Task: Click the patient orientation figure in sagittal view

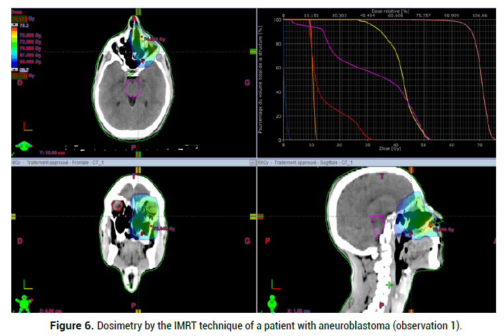Action: click(271, 304)
